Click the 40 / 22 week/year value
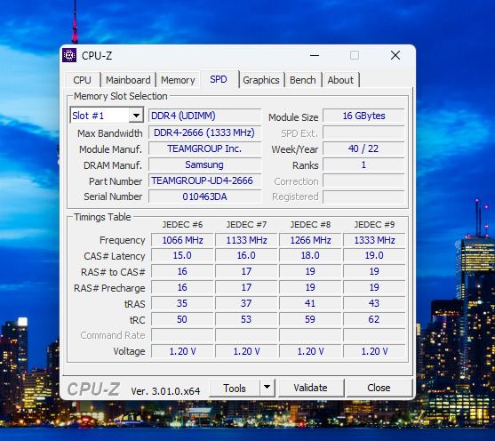The image size is (495, 441). point(363,148)
